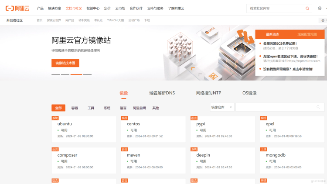Viewport: 327px width, 184px height.
Task: Open the 解决方案 menu
Action: tap(54, 8)
